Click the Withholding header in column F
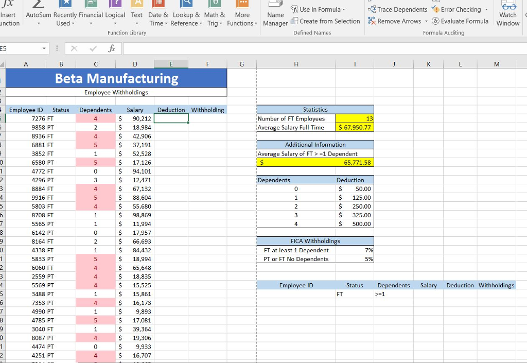This screenshot has height=363, width=527. coord(207,110)
